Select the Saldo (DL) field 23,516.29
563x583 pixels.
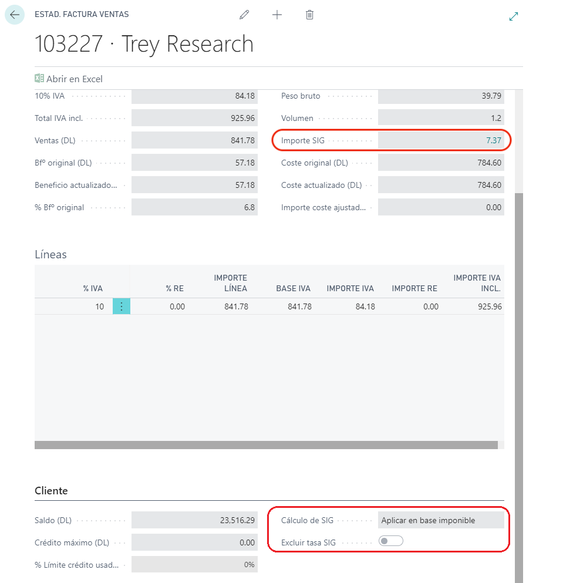(x=194, y=520)
